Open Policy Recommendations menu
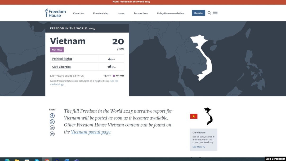Screen dimensions: 286x161 pyautogui.click(x=171, y=13)
